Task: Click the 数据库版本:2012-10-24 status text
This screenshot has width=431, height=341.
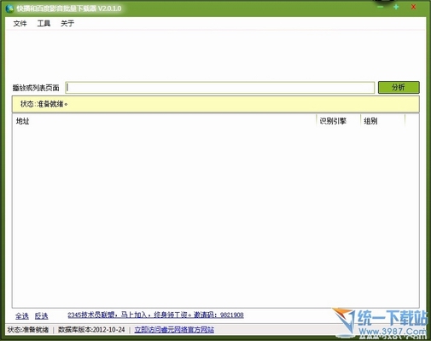Action: pyautogui.click(x=91, y=330)
